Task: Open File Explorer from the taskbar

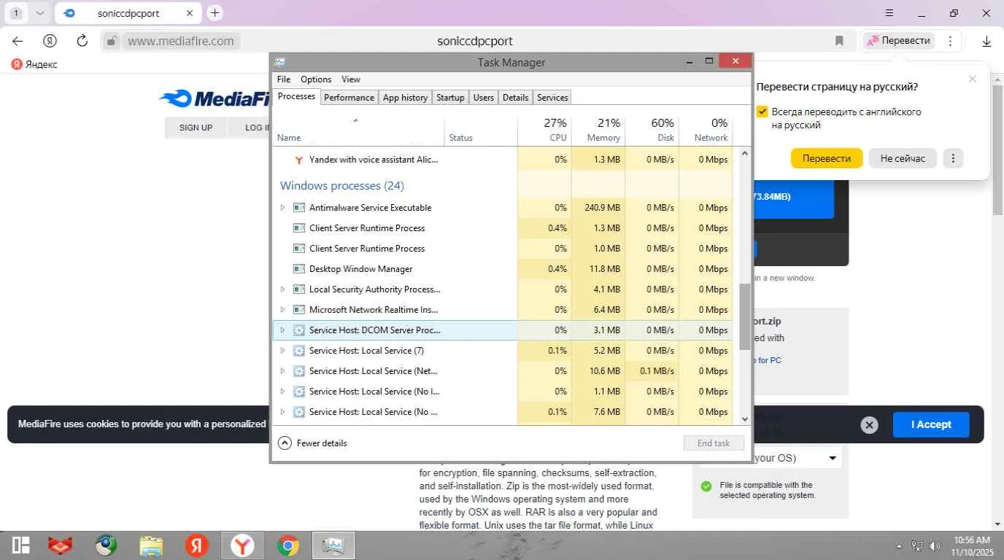Action: (x=151, y=545)
